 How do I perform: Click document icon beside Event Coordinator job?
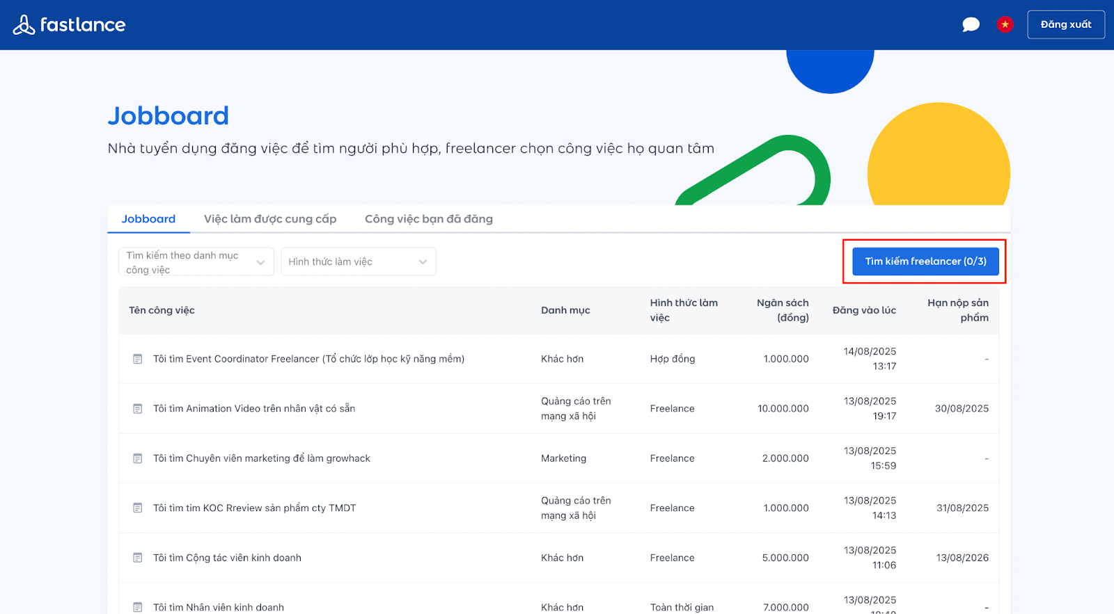pos(138,359)
